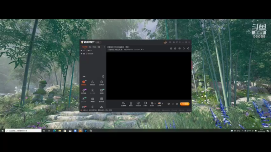Open the shield-shaped dropdown in the title bar
271x152 pixels.
(176, 42)
